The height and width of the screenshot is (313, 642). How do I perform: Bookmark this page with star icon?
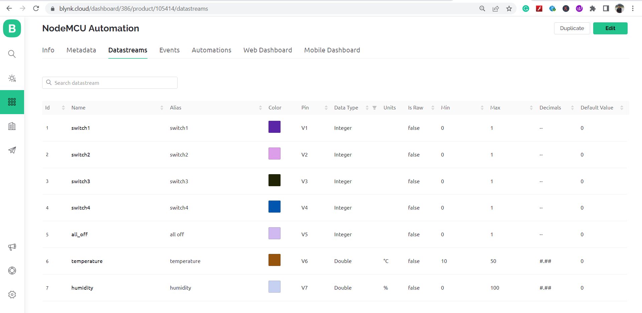click(x=509, y=9)
